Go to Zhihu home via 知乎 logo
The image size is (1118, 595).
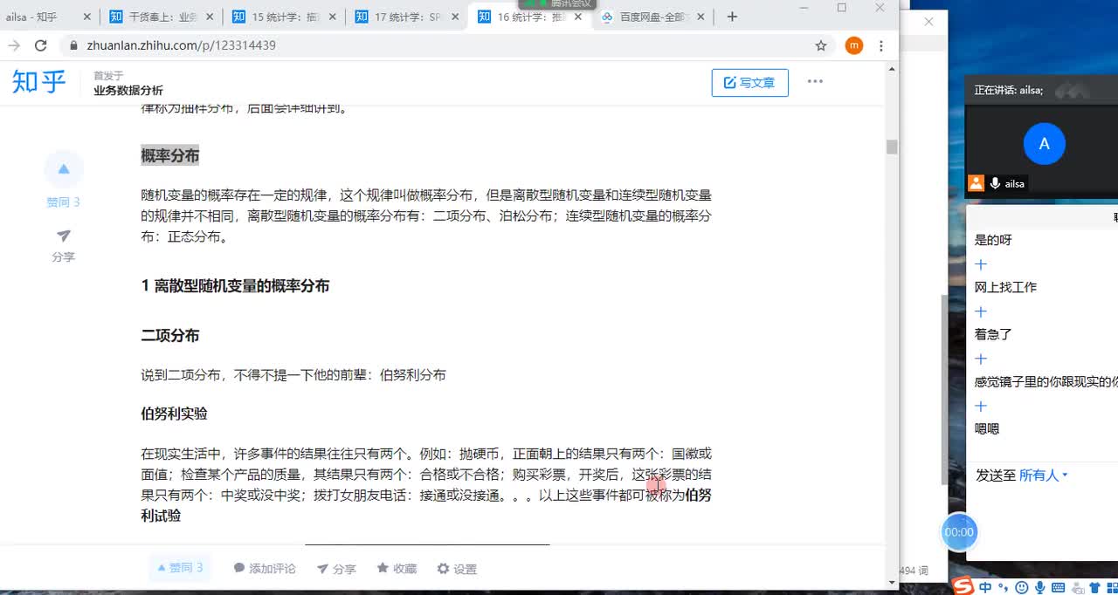click(38, 82)
